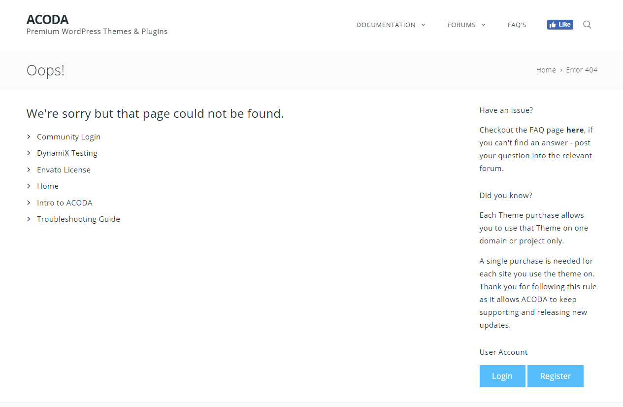Open the Intro to ACODA link

tap(65, 203)
